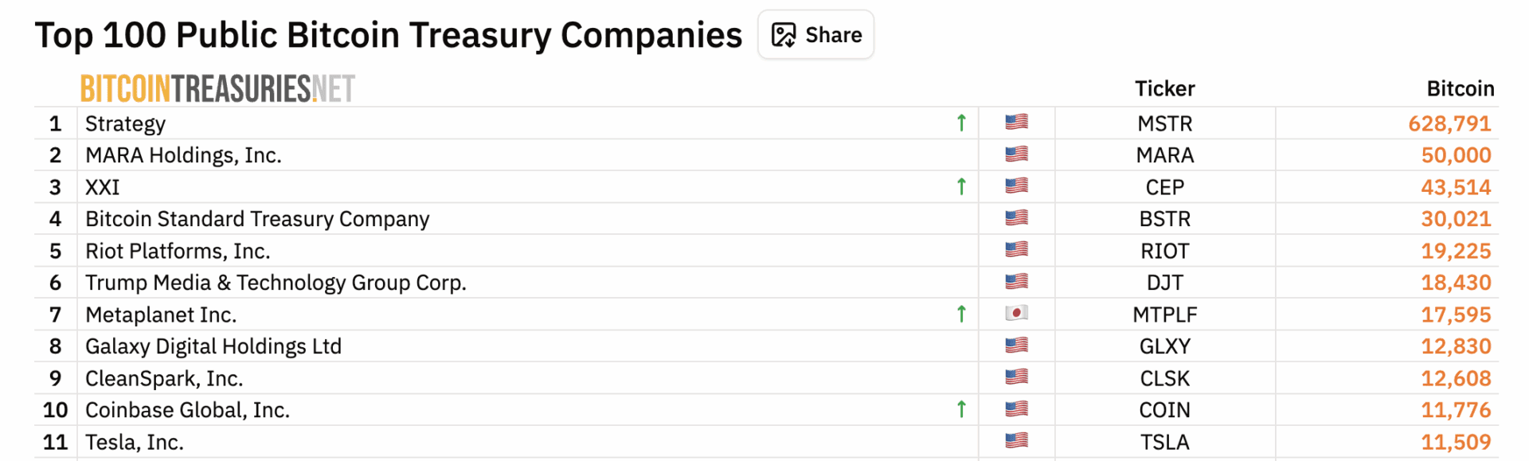Click the US flag next to MARA Holdings
The image size is (1529, 461).
[1016, 154]
